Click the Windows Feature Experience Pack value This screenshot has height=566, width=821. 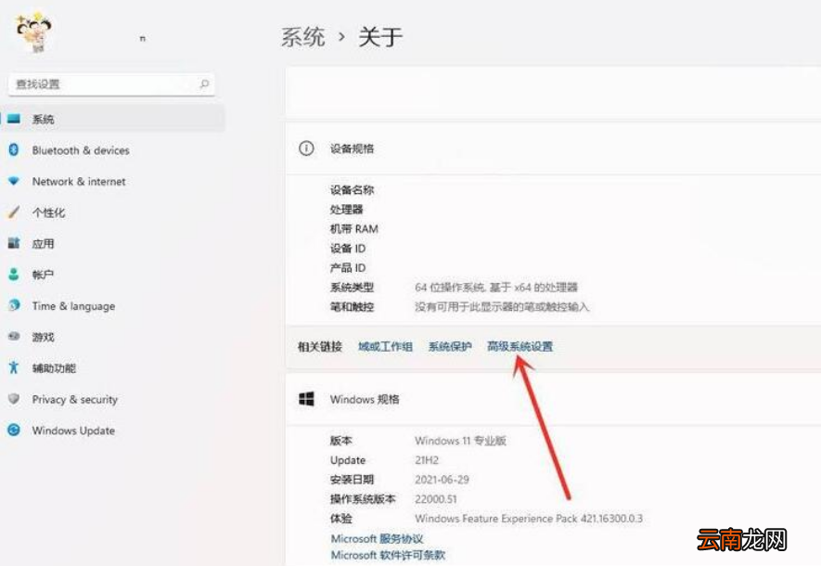tap(529, 519)
